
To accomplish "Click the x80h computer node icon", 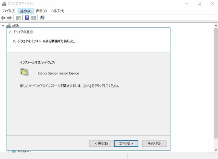I will [9, 26].
